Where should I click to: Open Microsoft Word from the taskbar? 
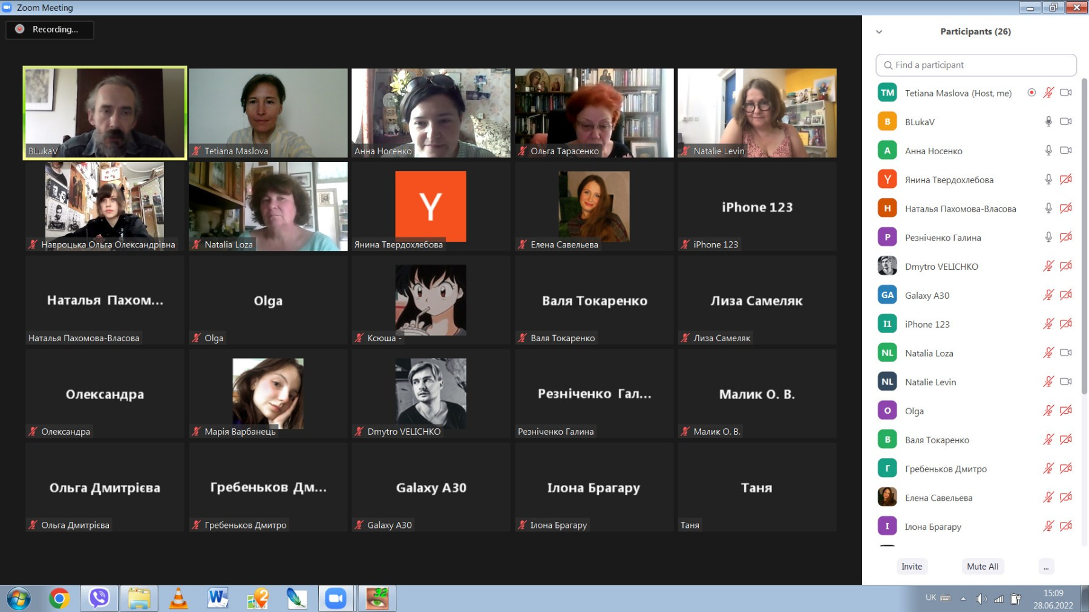(x=218, y=599)
